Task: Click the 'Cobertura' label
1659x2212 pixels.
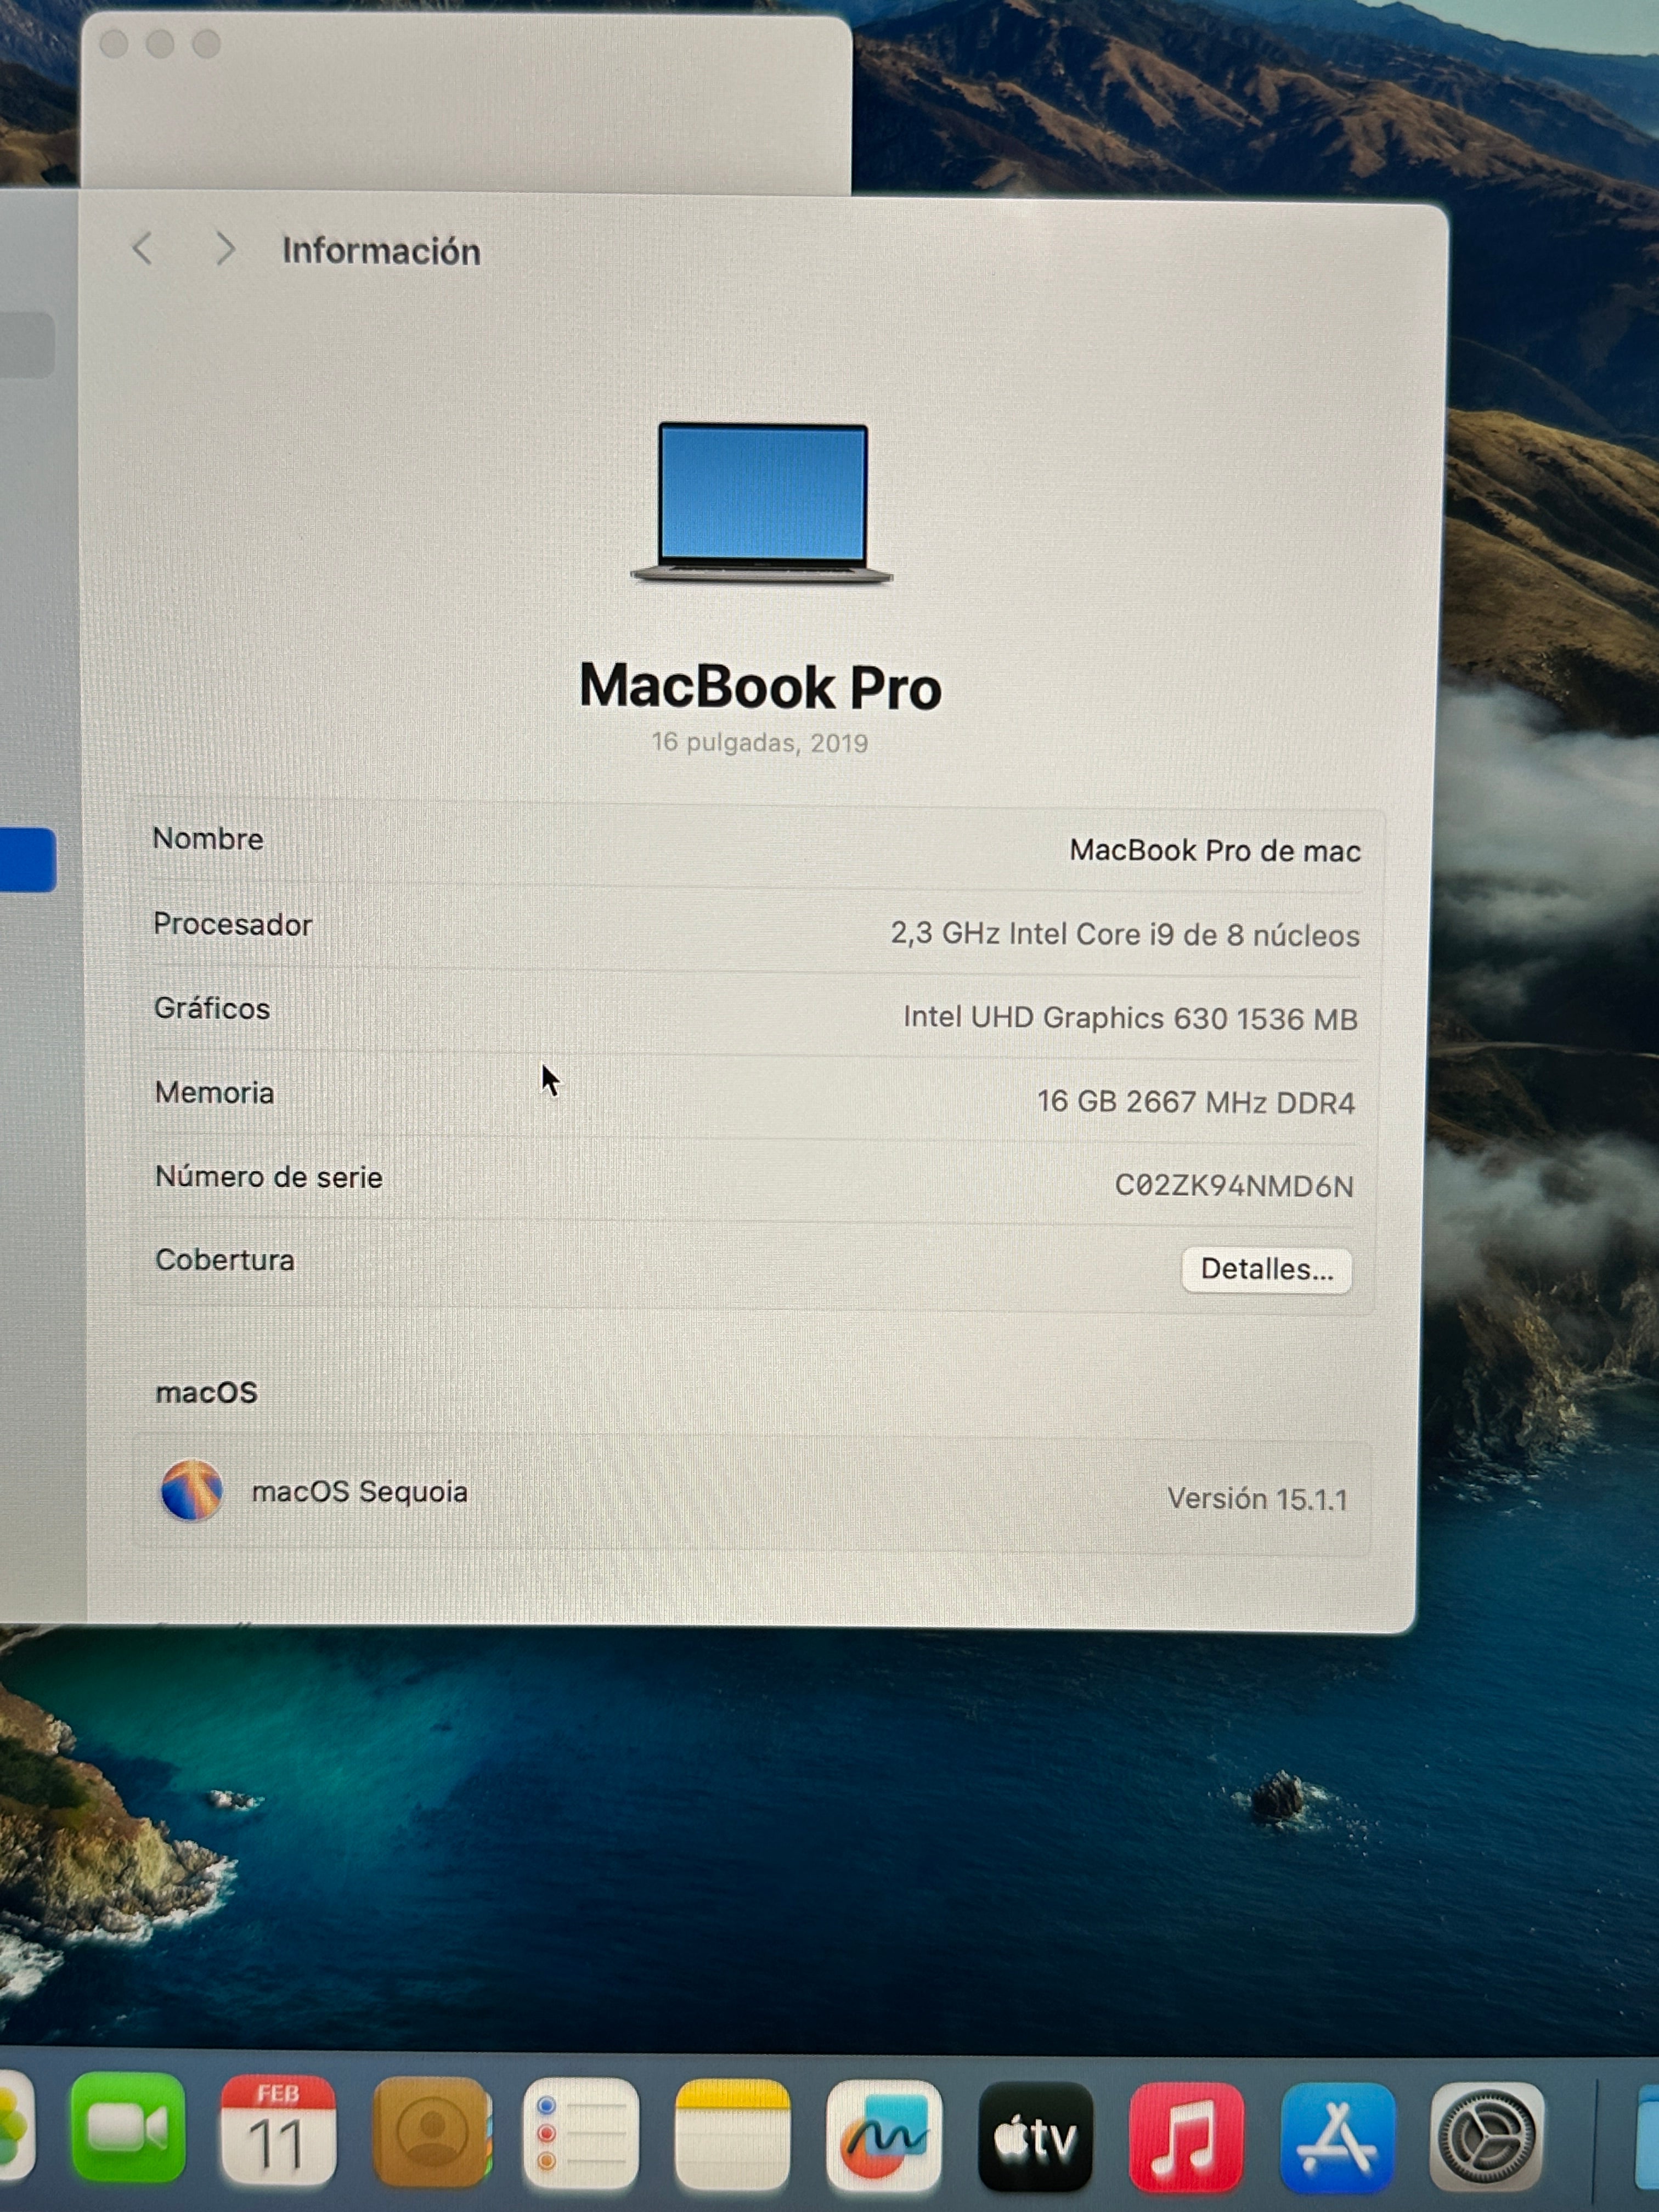Action: 225,1260
